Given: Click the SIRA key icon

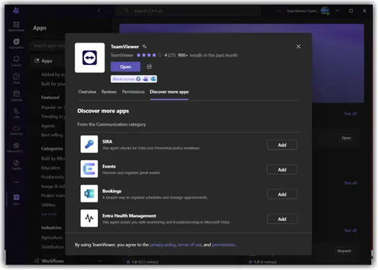Looking at the screenshot, I should 89,144.
